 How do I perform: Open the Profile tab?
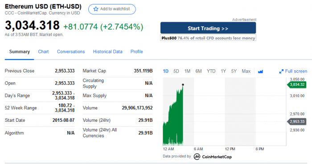click(x=137, y=52)
